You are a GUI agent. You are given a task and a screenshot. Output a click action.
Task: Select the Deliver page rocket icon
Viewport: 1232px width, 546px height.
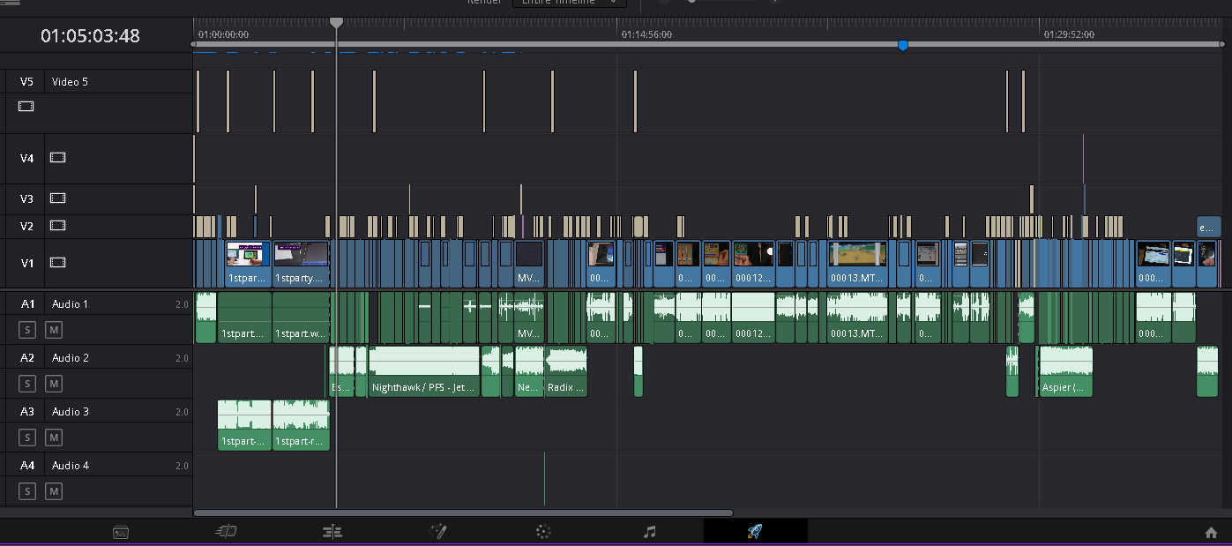[x=755, y=532]
